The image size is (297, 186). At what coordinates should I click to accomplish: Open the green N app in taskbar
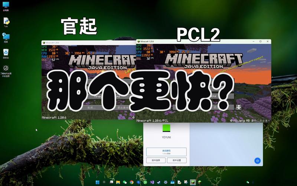click(145, 182)
